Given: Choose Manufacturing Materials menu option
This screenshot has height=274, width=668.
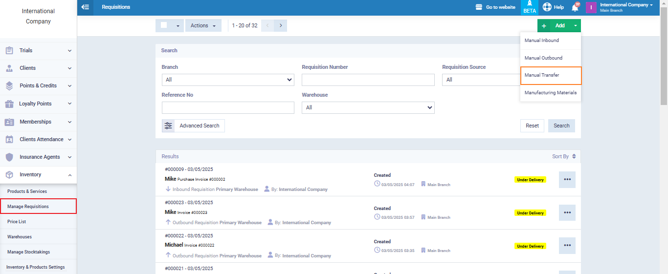Looking at the screenshot, I should 551,93.
